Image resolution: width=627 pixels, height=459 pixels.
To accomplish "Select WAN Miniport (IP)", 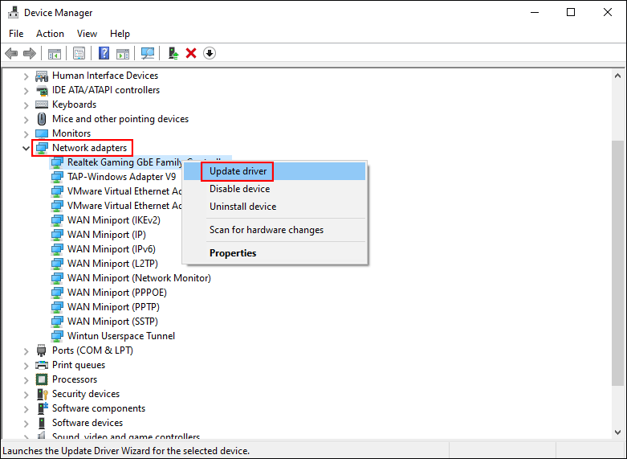I will point(107,235).
